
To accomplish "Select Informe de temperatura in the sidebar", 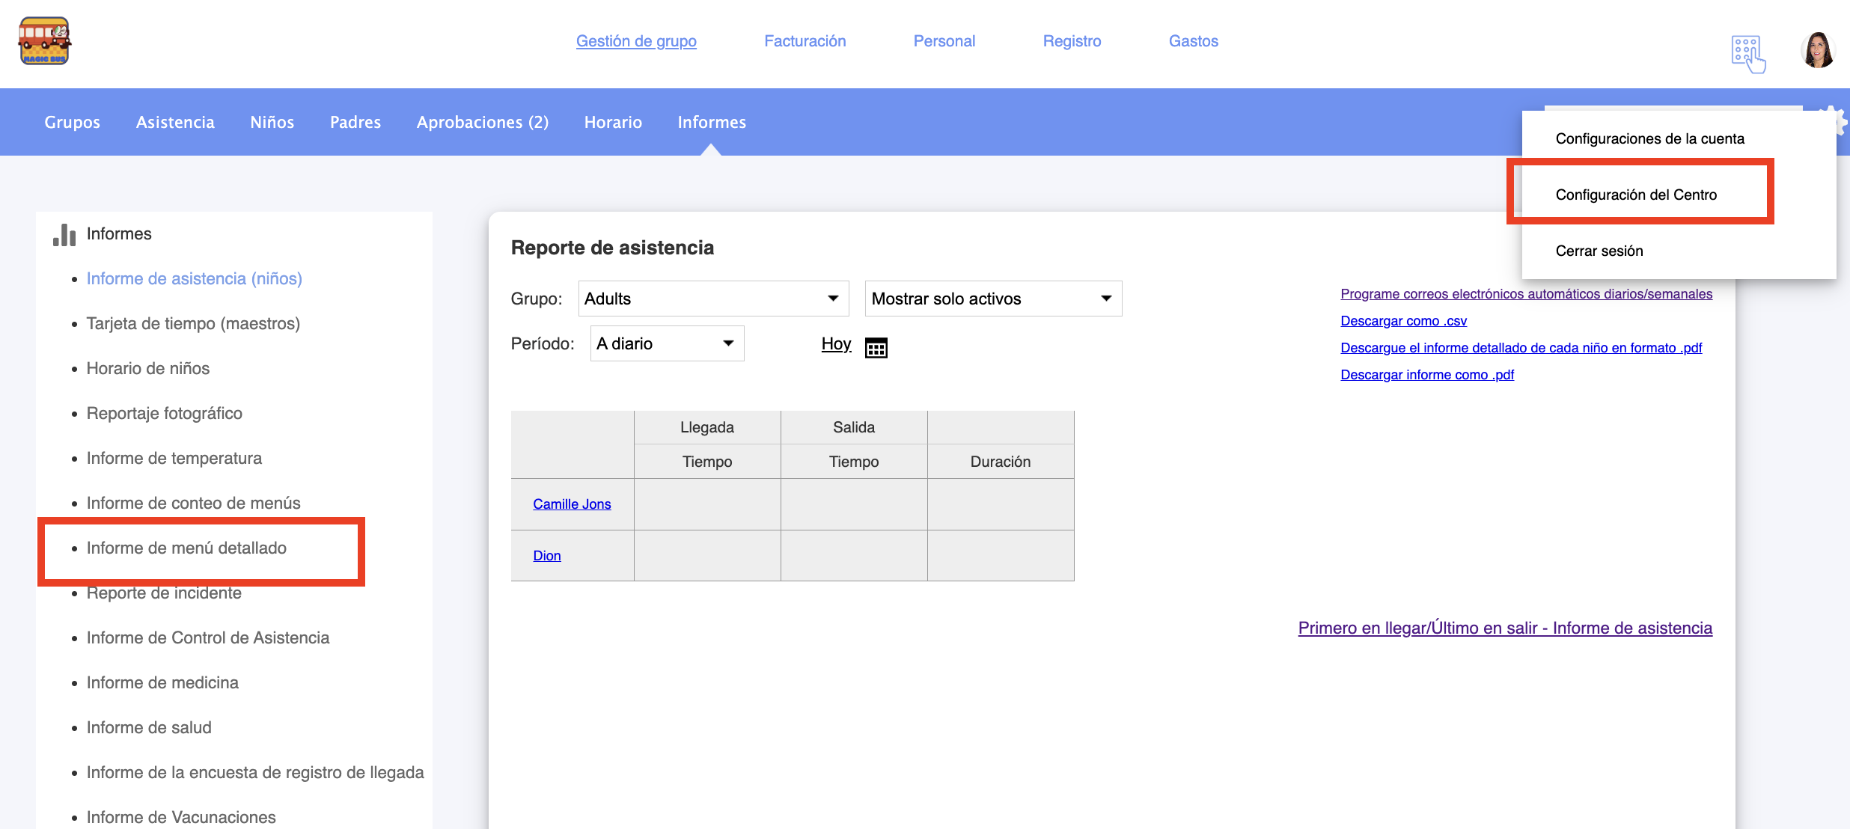I will 174,458.
